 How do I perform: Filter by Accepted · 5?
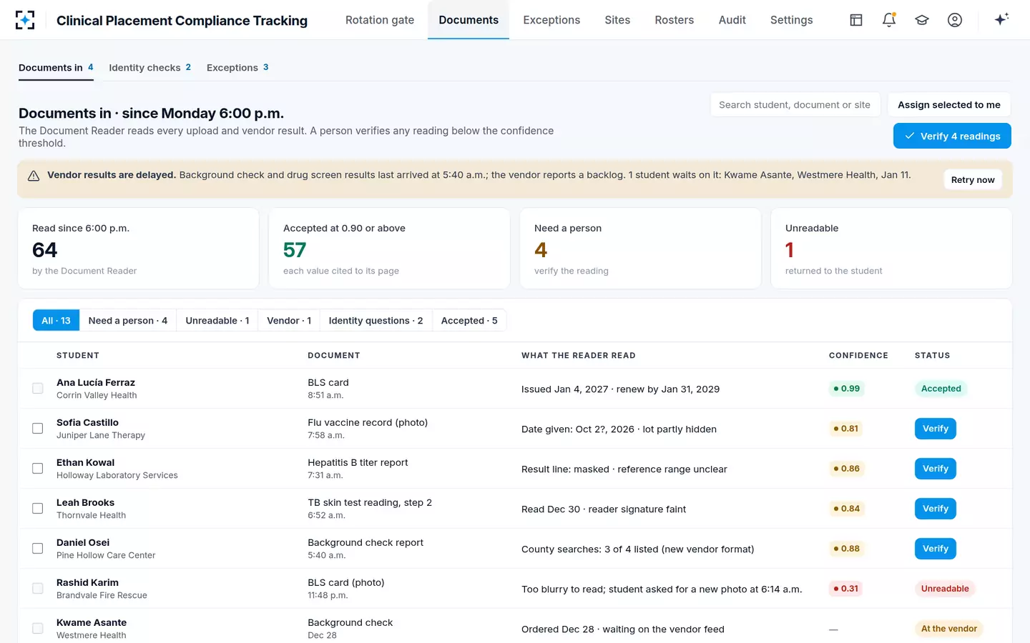(469, 321)
